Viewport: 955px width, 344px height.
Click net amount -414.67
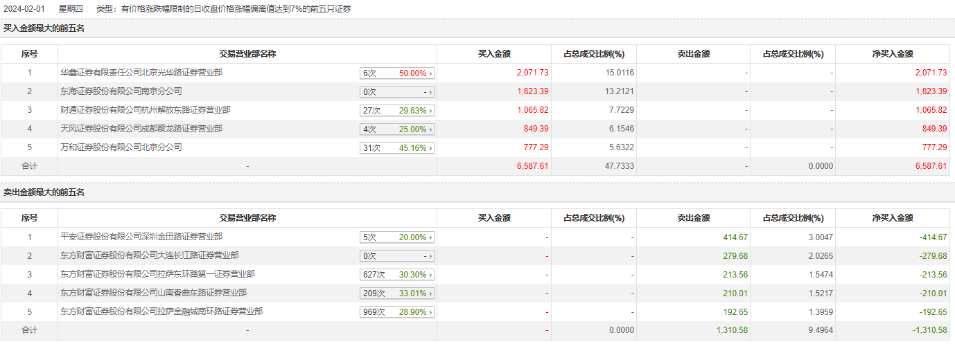pyautogui.click(x=933, y=237)
